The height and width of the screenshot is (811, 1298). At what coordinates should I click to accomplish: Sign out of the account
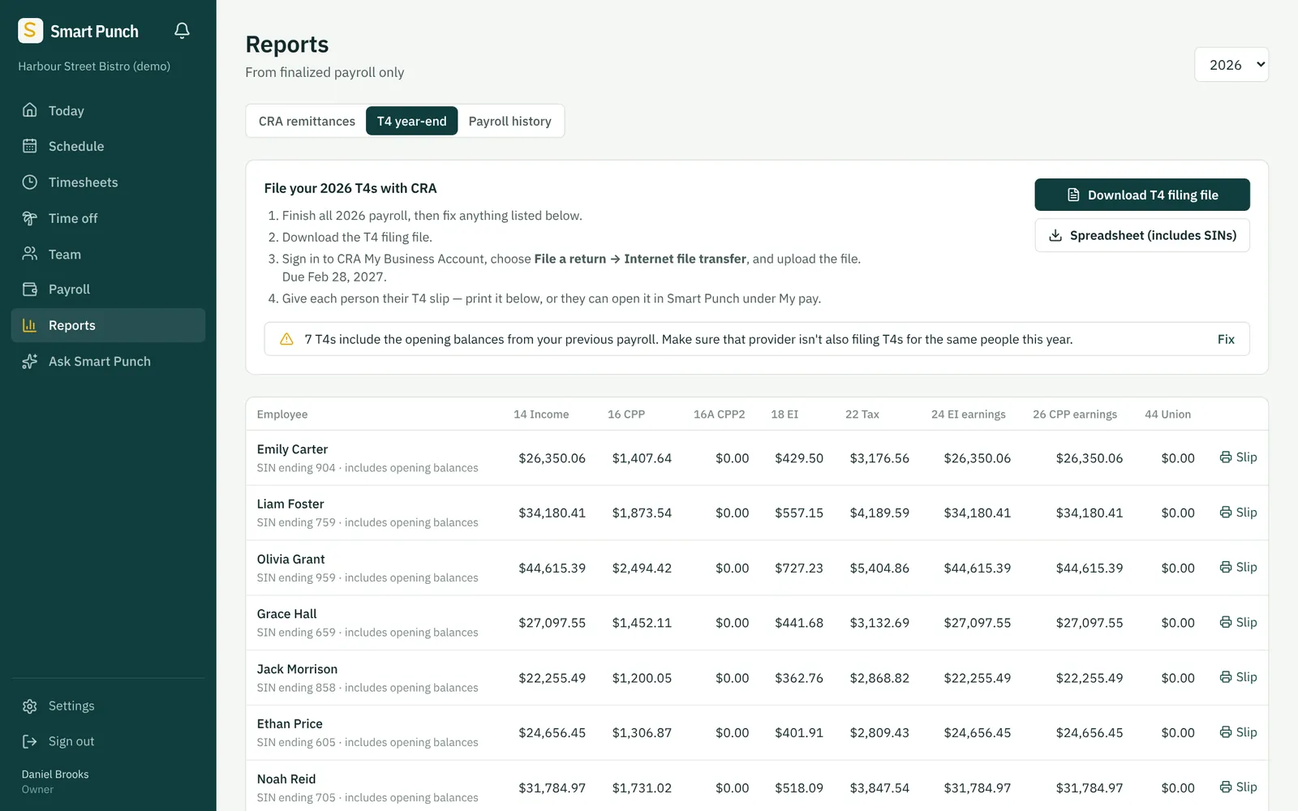(108, 741)
